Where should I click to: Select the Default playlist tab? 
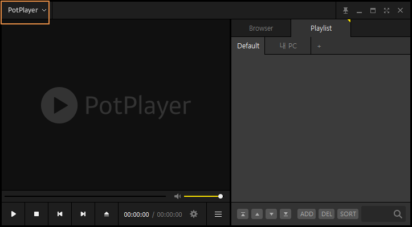coord(248,46)
